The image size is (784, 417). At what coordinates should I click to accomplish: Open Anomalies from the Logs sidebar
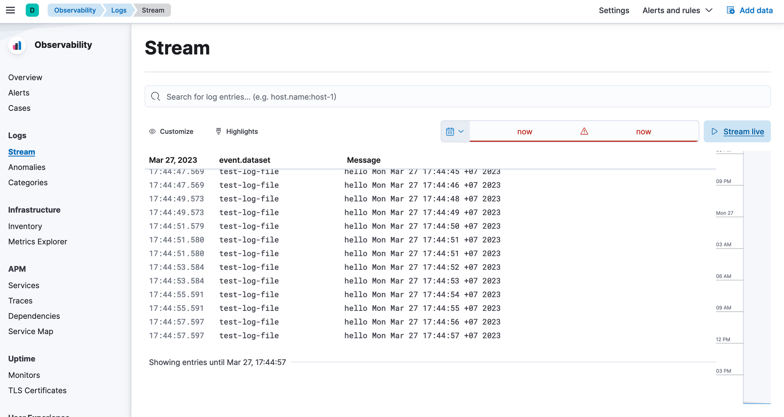[x=27, y=167]
